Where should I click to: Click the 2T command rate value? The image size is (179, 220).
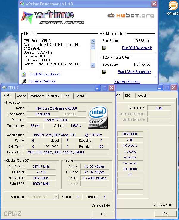130,175
